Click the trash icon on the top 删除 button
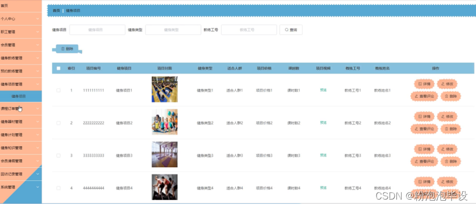The width and height of the screenshot is (476, 206). (63, 49)
